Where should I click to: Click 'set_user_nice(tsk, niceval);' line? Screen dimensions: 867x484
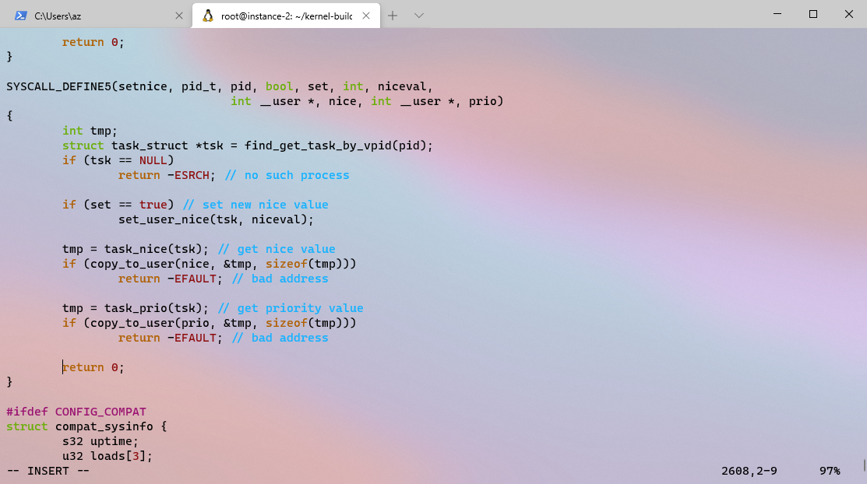tap(216, 220)
